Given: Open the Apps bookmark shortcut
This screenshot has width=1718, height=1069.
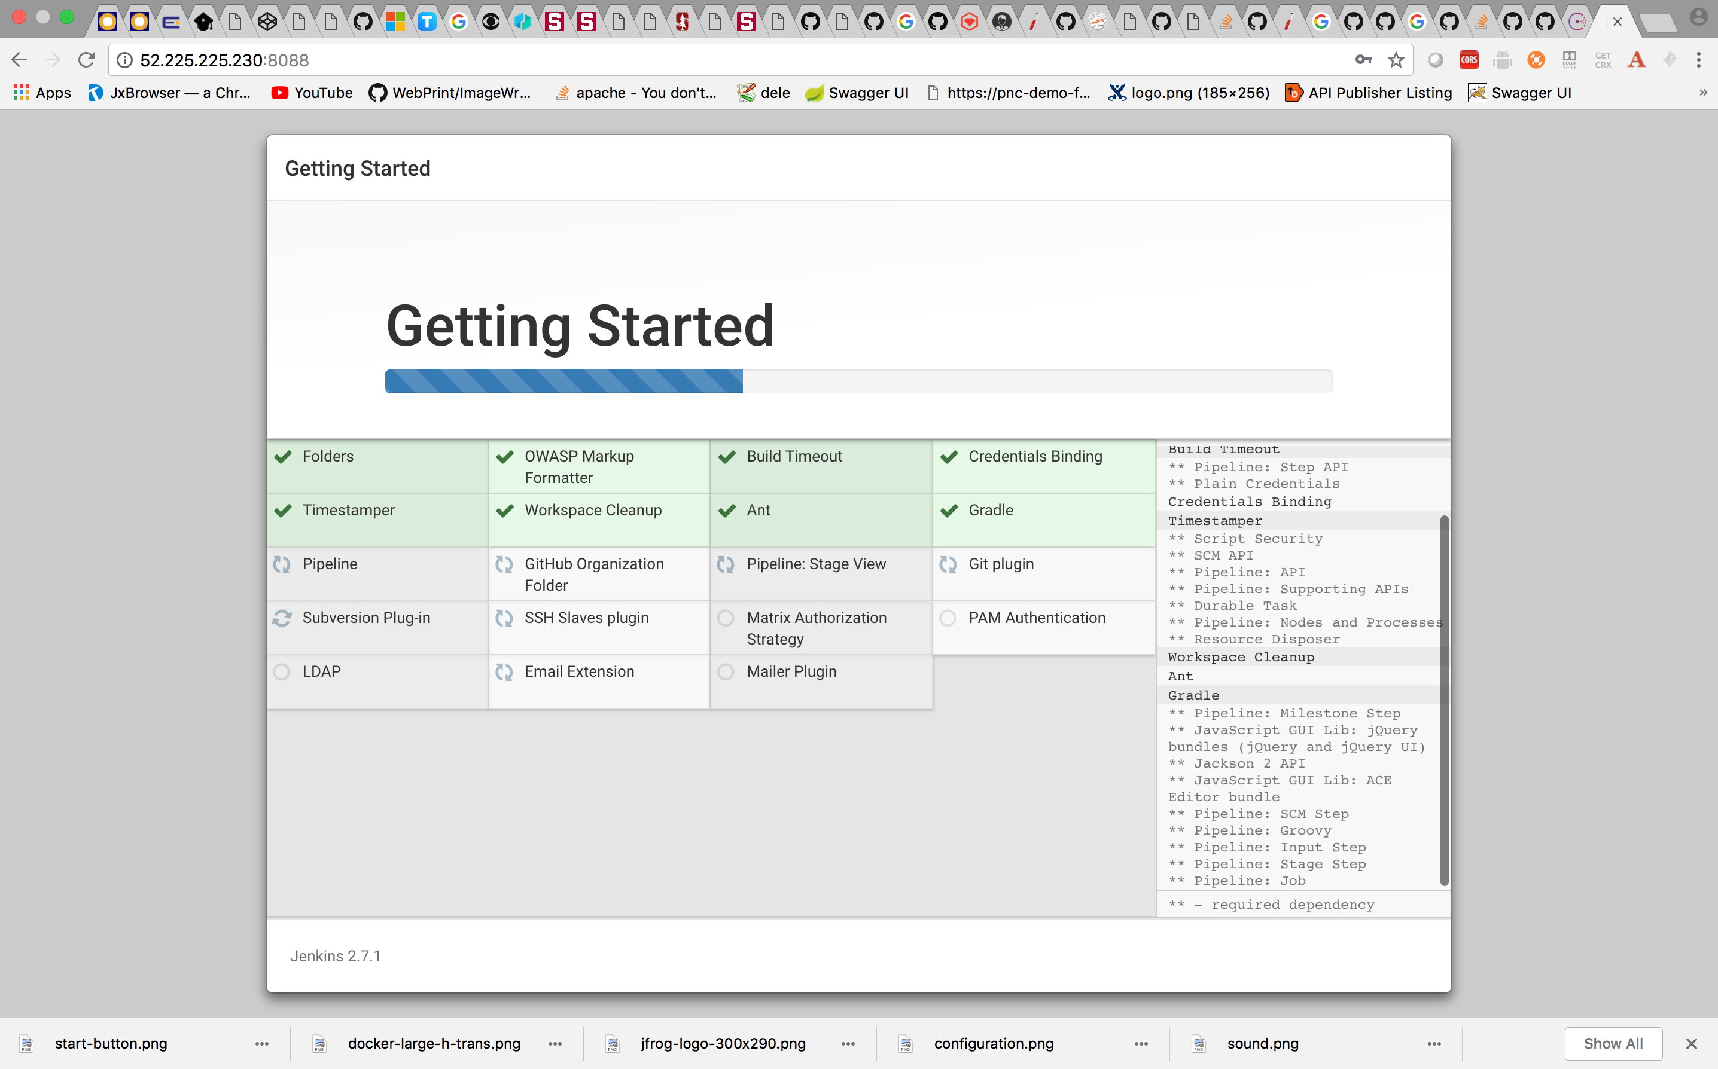Looking at the screenshot, I should pos(42,93).
